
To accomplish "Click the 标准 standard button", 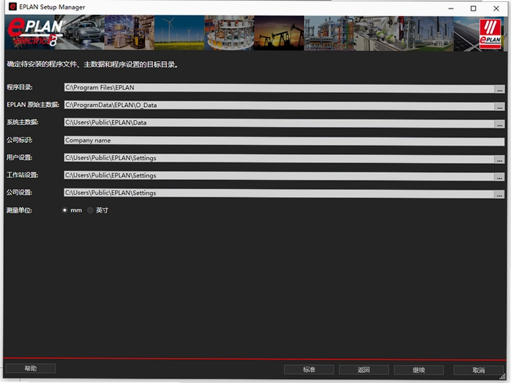I will (309, 369).
